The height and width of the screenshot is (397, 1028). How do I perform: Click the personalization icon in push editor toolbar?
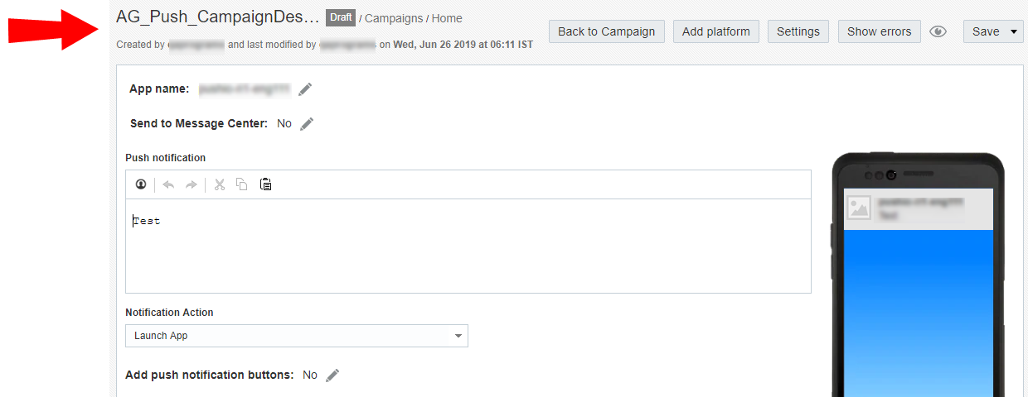pos(141,184)
